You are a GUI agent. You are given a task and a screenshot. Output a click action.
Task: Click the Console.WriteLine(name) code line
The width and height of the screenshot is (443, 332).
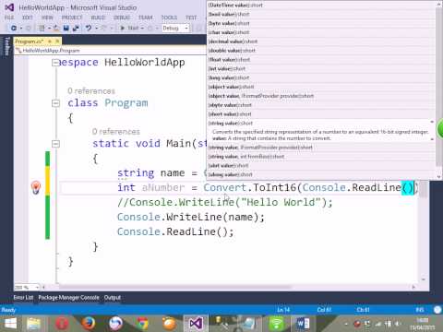click(191, 217)
